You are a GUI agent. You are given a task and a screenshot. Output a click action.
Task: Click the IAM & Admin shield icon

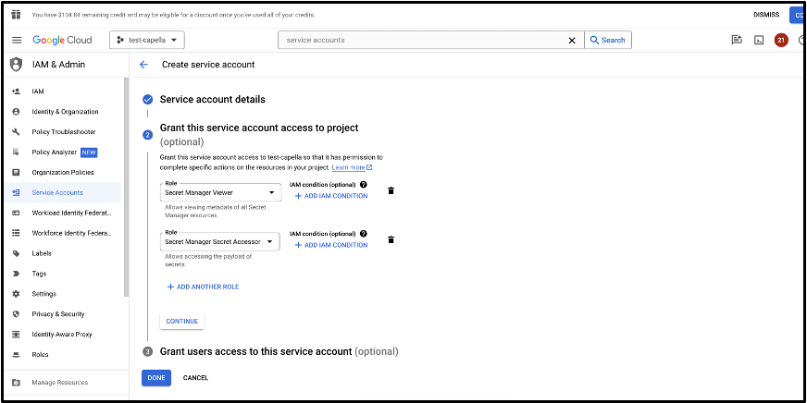17,65
